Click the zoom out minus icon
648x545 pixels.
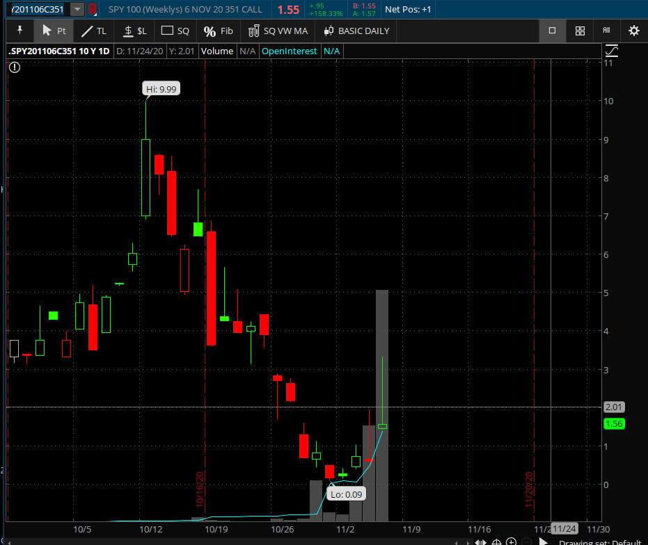pyautogui.click(x=526, y=542)
